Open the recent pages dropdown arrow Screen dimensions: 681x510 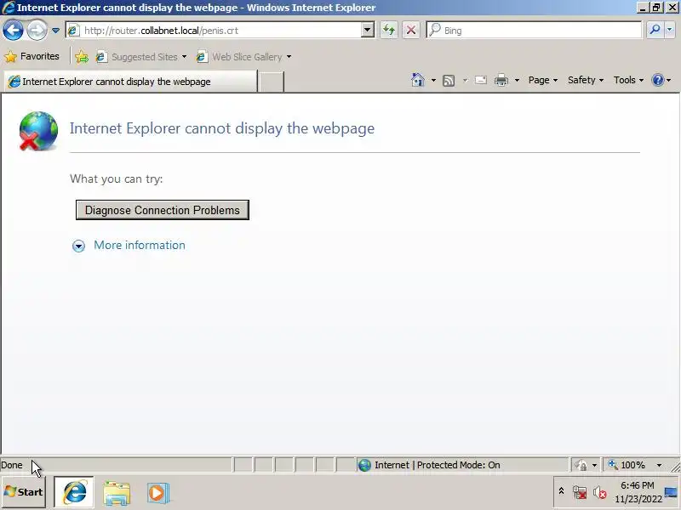[55, 31]
